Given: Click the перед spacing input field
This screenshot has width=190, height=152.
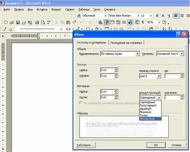Looking at the screenshot, I should click(x=107, y=92).
